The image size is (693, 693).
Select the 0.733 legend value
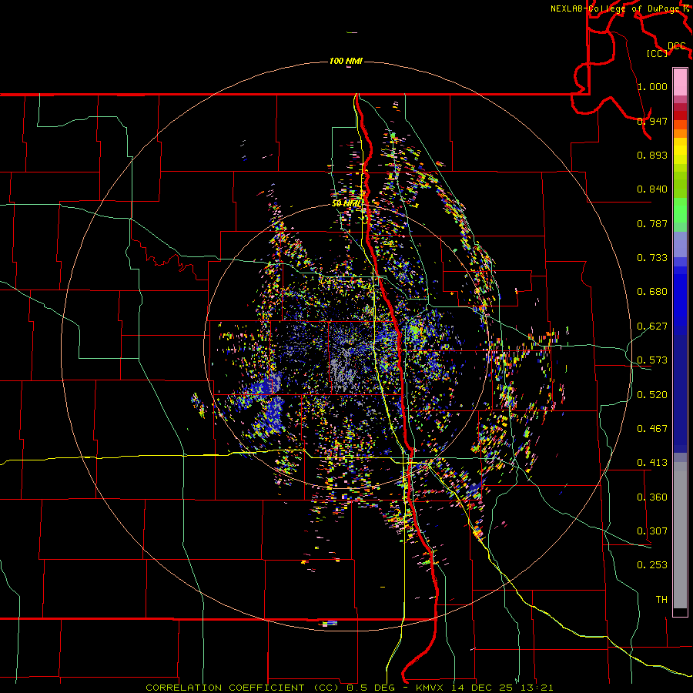pyautogui.click(x=652, y=258)
